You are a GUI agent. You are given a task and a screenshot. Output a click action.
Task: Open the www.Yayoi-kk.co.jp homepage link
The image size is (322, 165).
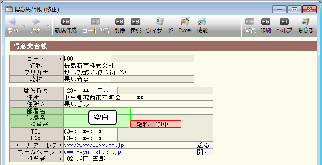pos(92,152)
